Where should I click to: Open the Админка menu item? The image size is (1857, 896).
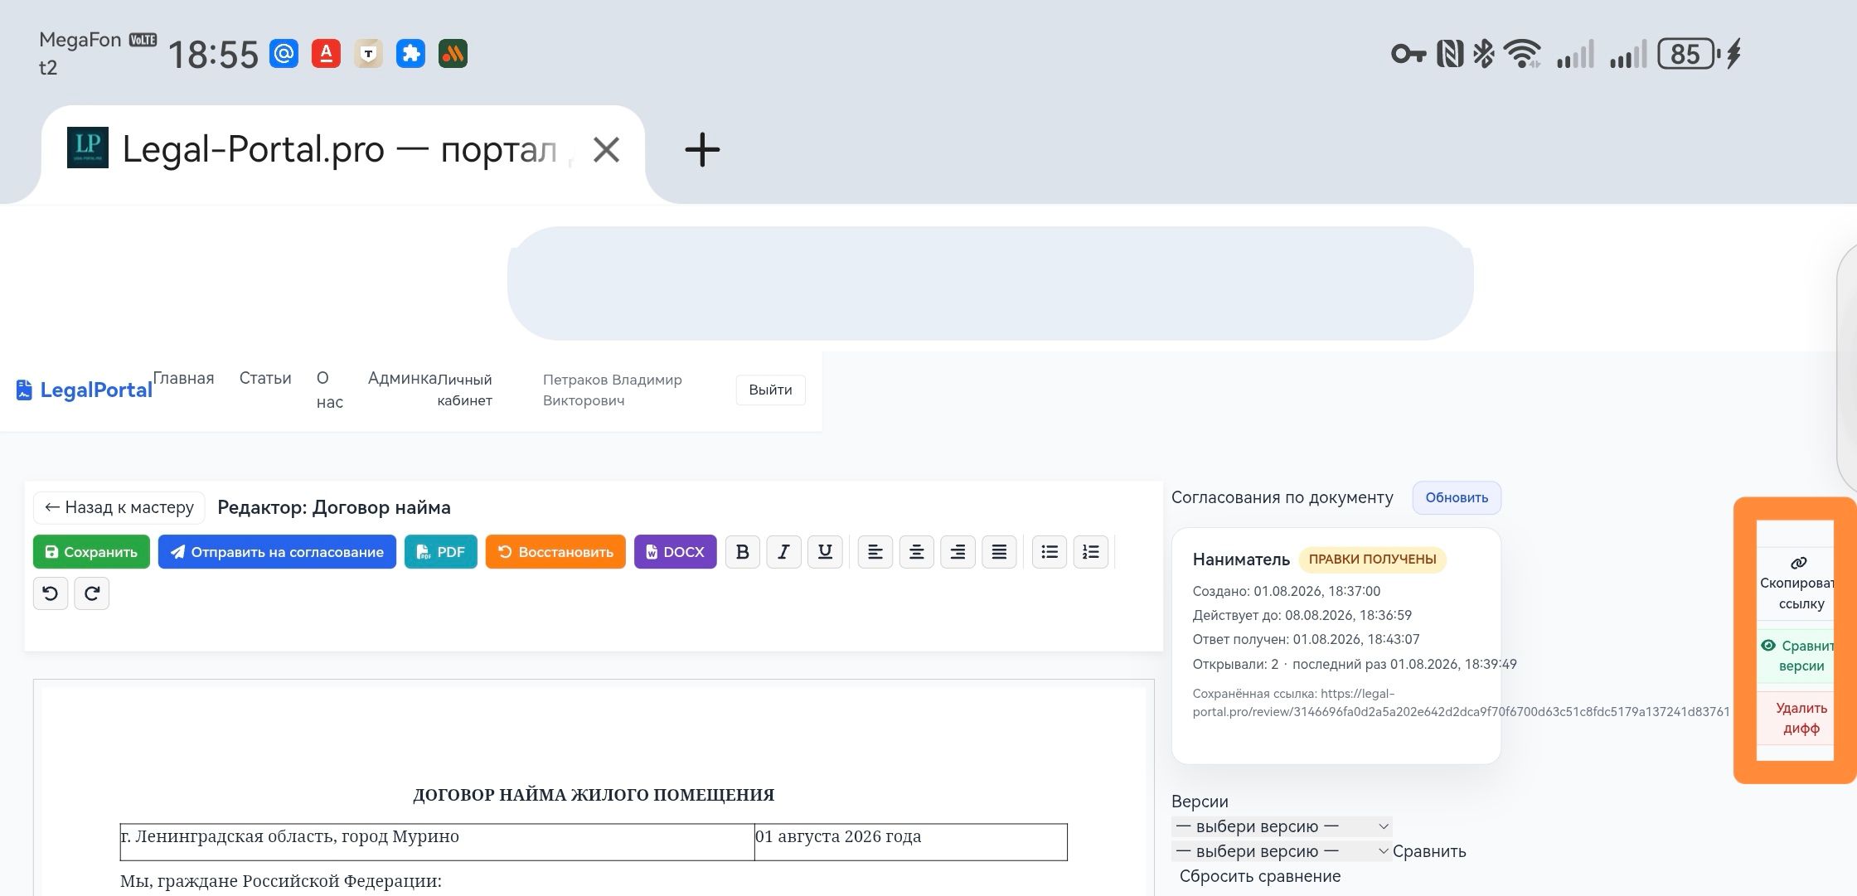(402, 378)
